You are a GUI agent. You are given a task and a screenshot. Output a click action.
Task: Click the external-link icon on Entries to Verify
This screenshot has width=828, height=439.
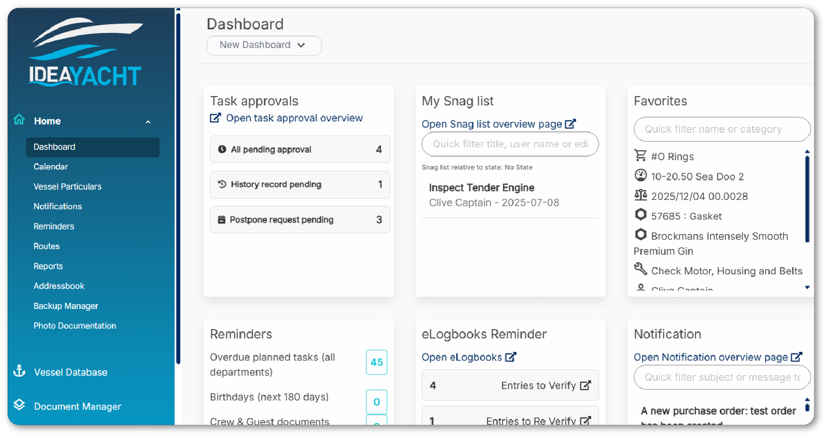pyautogui.click(x=586, y=385)
